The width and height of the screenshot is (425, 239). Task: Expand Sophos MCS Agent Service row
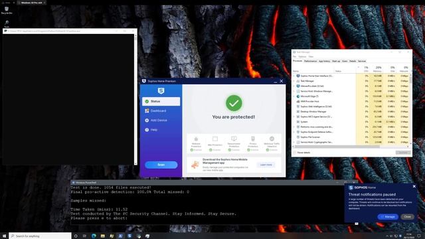pos(294,117)
